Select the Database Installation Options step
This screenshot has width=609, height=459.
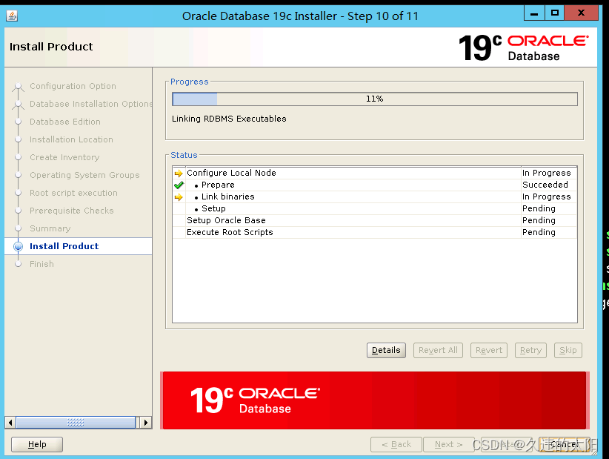(x=91, y=104)
